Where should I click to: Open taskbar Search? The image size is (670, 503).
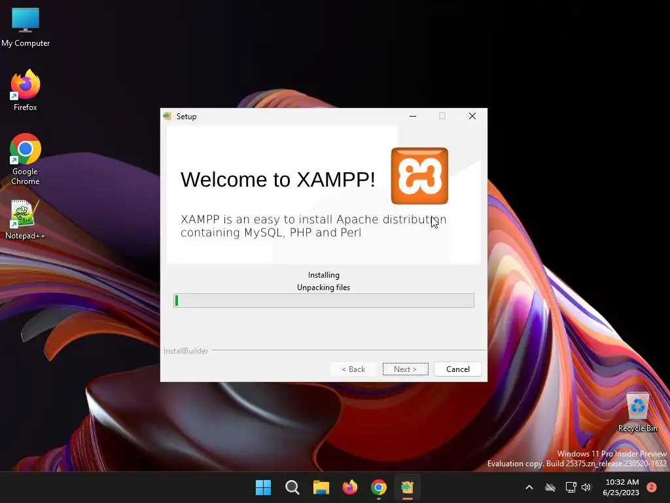(x=292, y=487)
